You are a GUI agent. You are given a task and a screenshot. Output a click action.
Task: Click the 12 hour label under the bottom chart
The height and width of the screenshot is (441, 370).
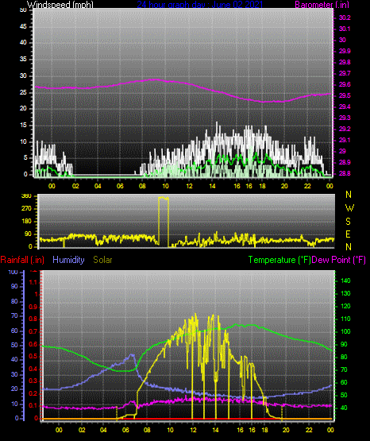click(193, 430)
